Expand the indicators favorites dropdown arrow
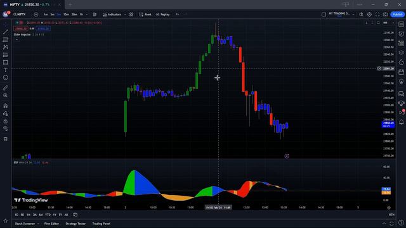 pos(125,15)
